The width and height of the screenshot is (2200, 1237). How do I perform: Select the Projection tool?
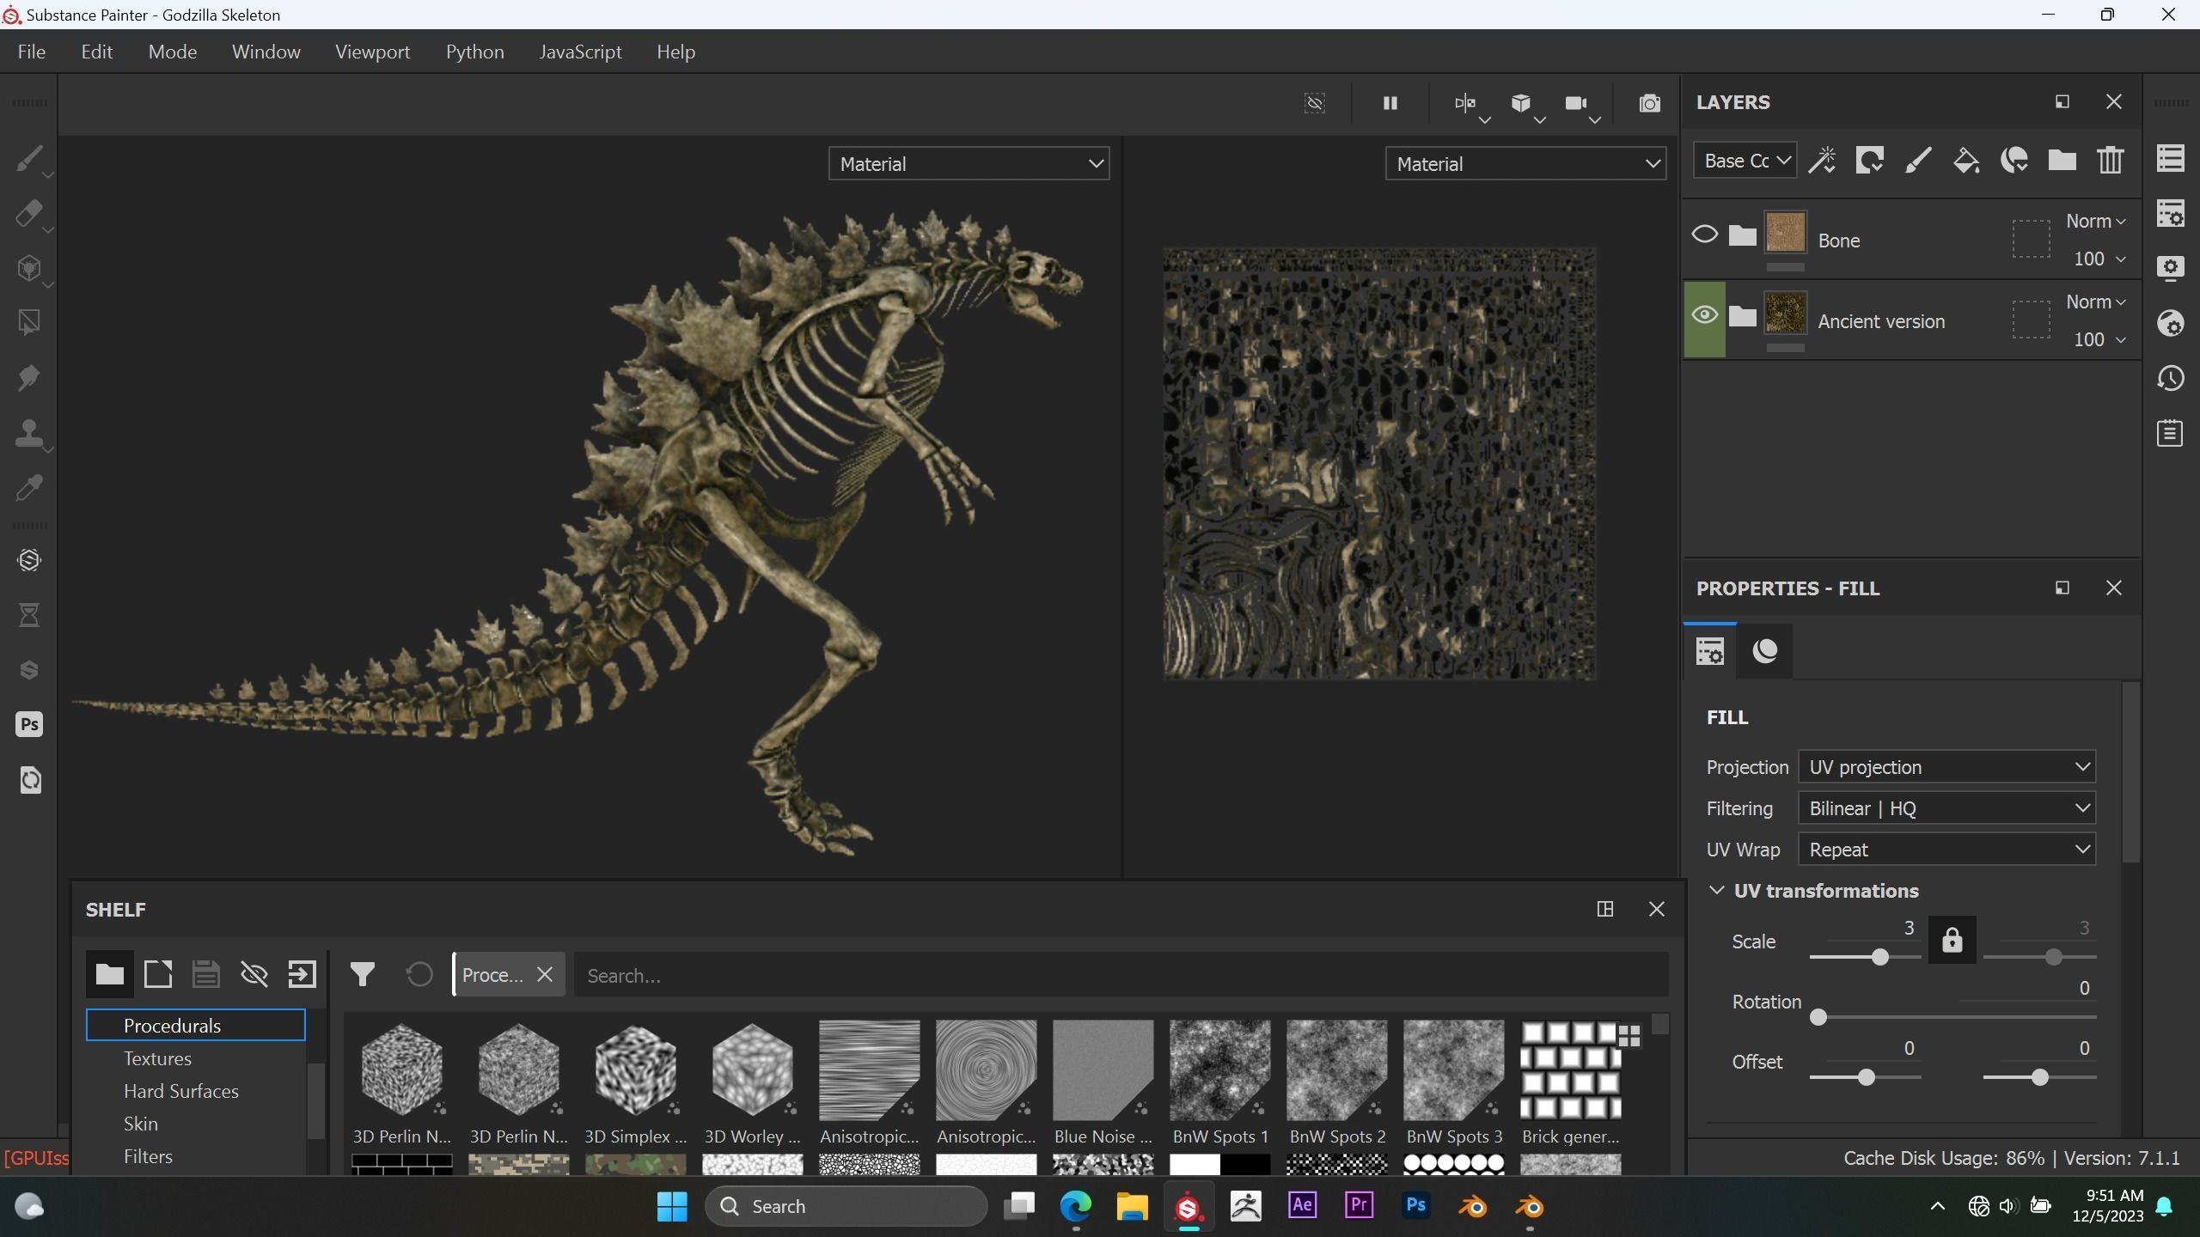click(x=28, y=269)
